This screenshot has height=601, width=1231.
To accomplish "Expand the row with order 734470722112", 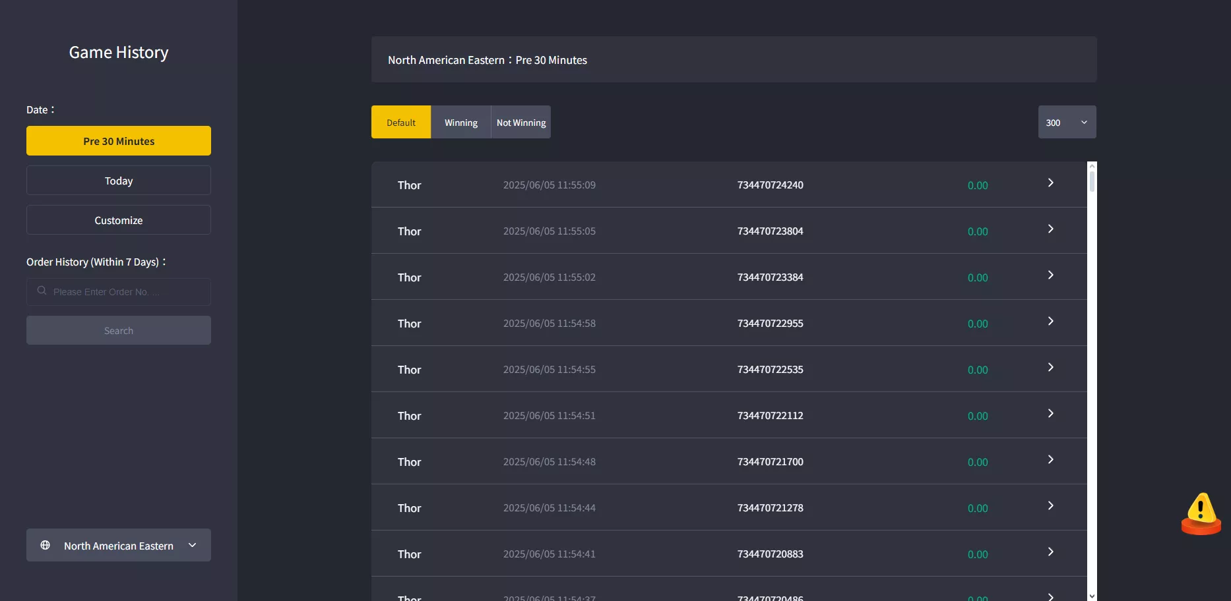I will (x=1050, y=414).
